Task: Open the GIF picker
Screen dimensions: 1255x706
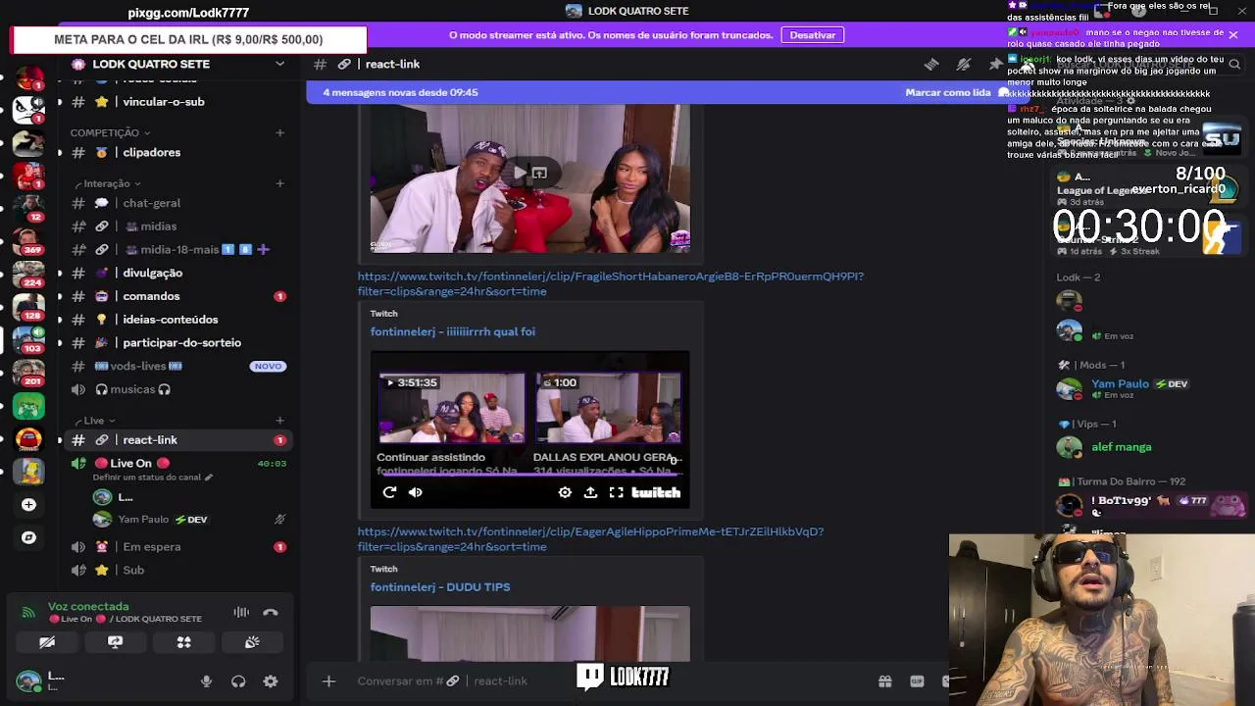Action: tap(917, 681)
